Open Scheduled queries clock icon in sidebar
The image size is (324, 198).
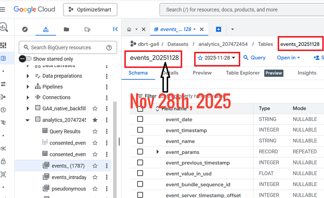[3, 110]
